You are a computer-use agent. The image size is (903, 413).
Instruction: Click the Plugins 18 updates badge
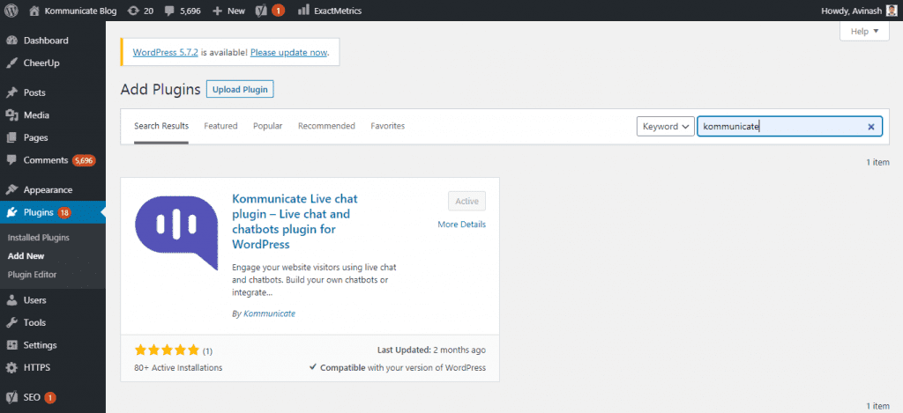click(x=63, y=212)
